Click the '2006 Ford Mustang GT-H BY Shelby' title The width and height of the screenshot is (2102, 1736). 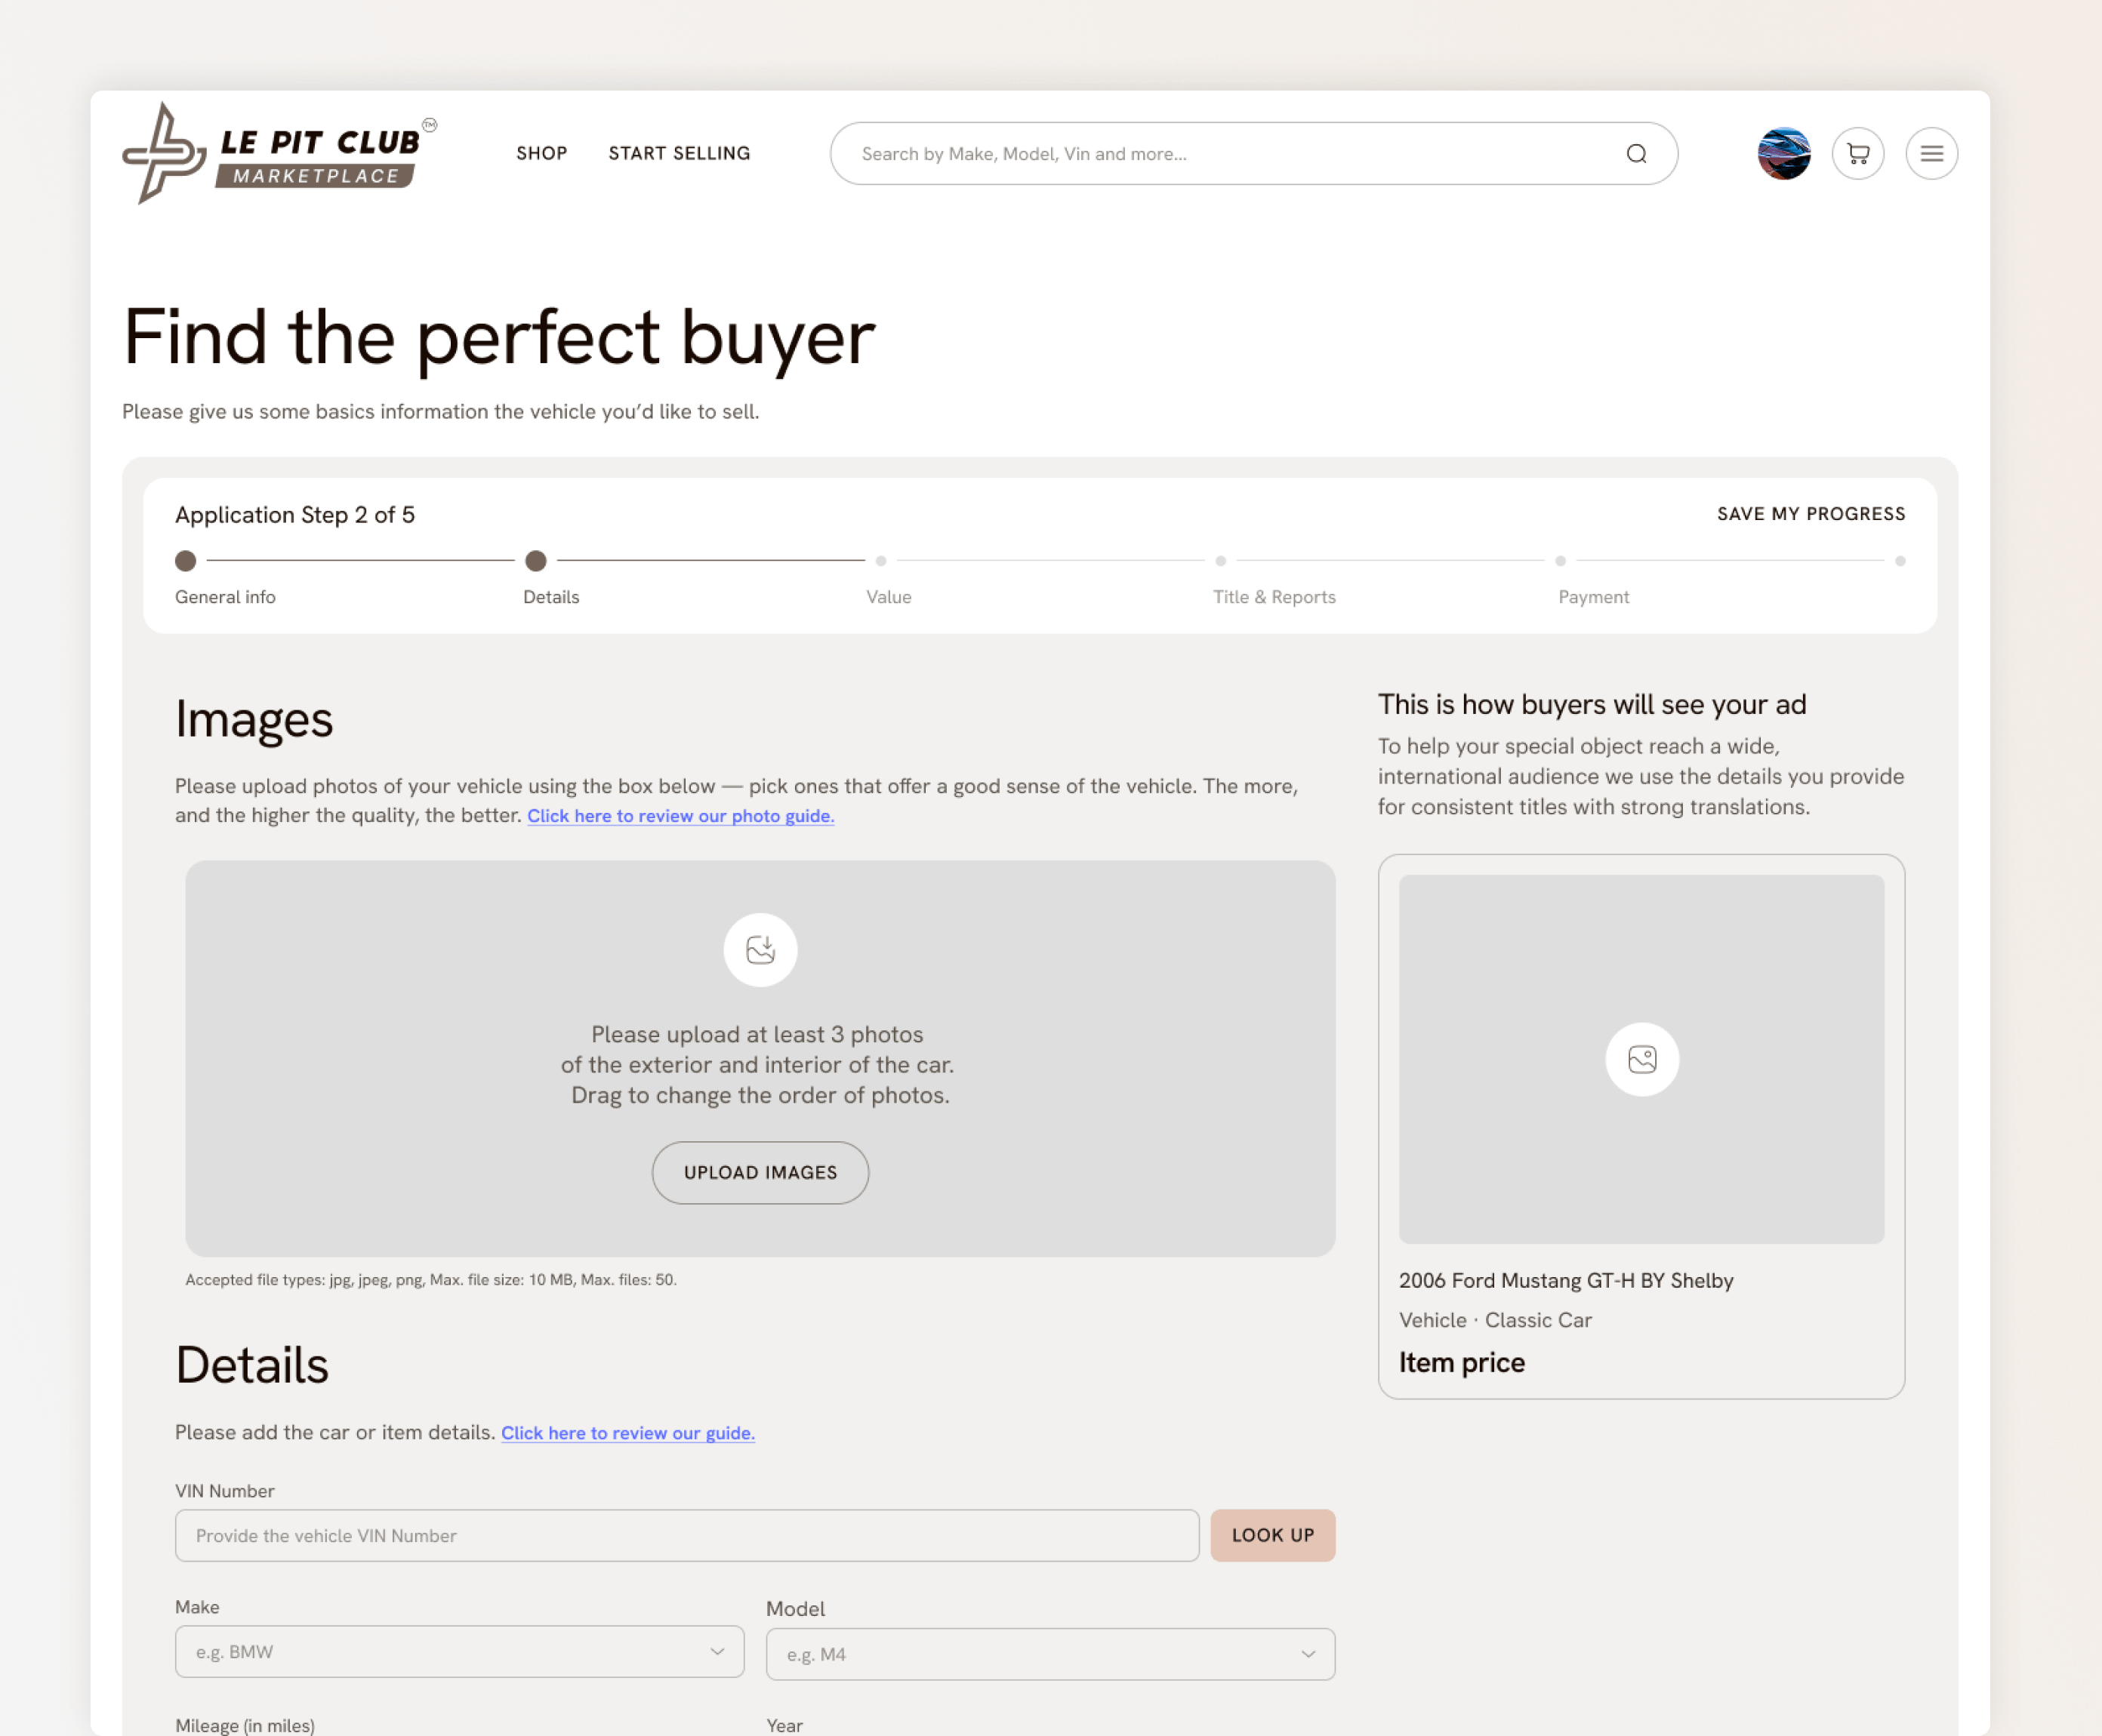click(1566, 1280)
